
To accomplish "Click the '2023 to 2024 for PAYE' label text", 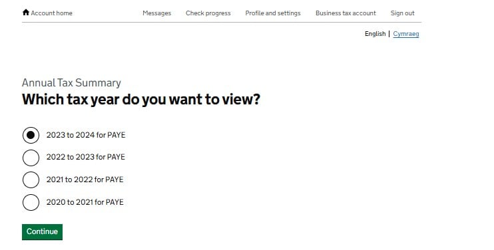I will tap(86, 135).
